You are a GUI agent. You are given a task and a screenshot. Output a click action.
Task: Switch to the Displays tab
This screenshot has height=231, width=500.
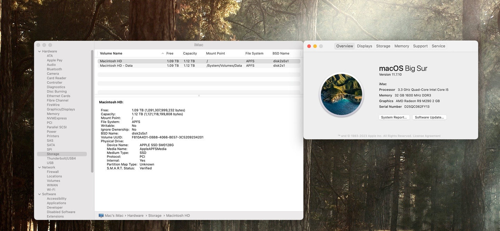364,46
